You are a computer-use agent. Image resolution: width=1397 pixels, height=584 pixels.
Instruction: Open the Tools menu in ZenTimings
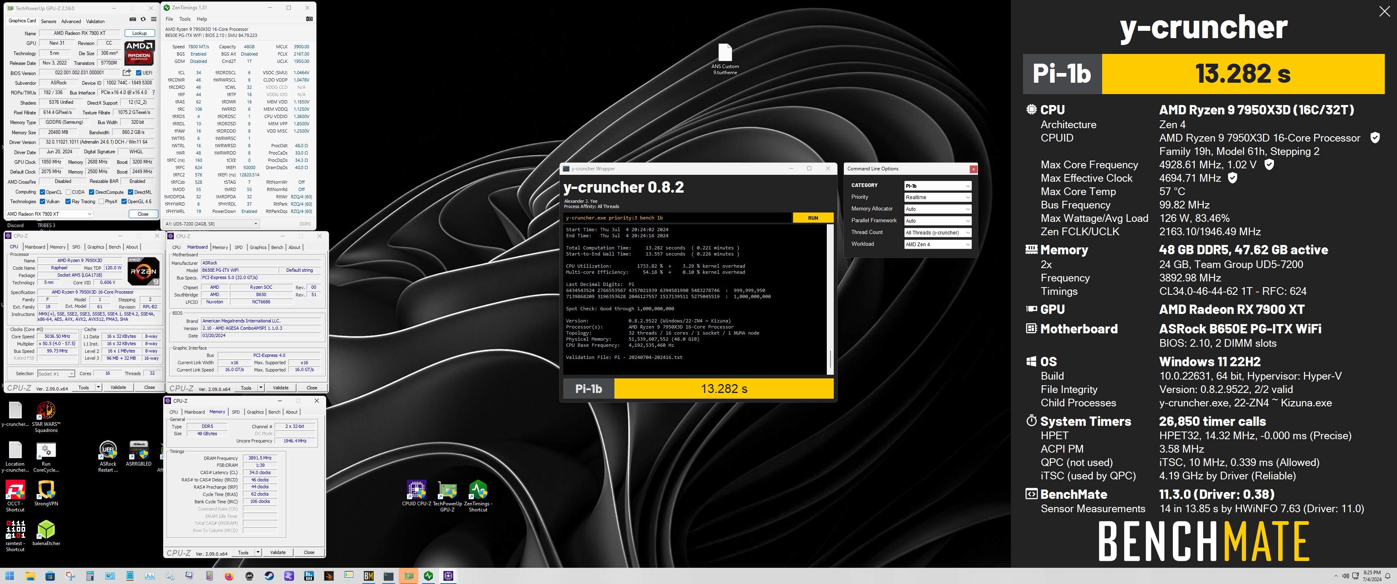coord(185,19)
